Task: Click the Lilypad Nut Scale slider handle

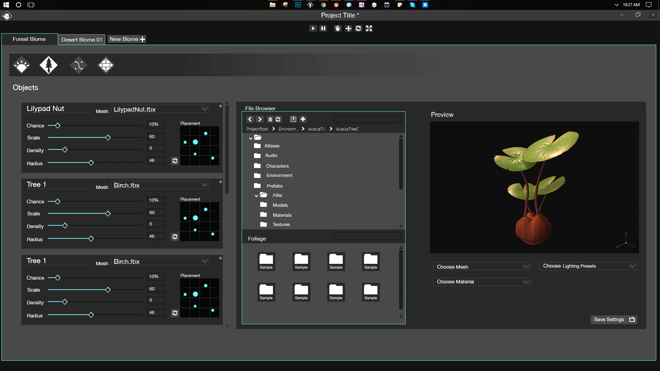Action: click(x=108, y=138)
